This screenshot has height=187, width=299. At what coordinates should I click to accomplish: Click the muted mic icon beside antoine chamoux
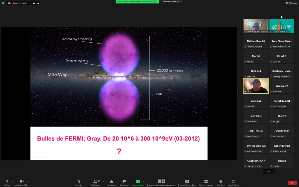245,151
